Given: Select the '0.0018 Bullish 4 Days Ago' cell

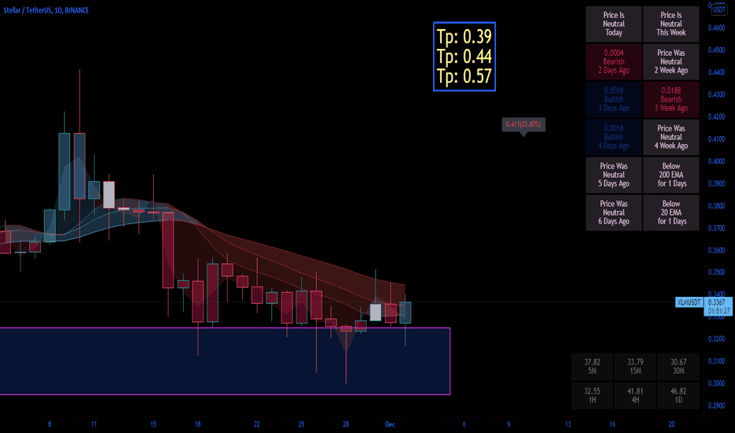Looking at the screenshot, I should tap(614, 137).
